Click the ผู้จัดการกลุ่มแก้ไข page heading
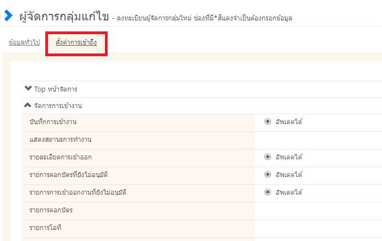Image resolution: width=382 pixels, height=241 pixels. pos(63,16)
